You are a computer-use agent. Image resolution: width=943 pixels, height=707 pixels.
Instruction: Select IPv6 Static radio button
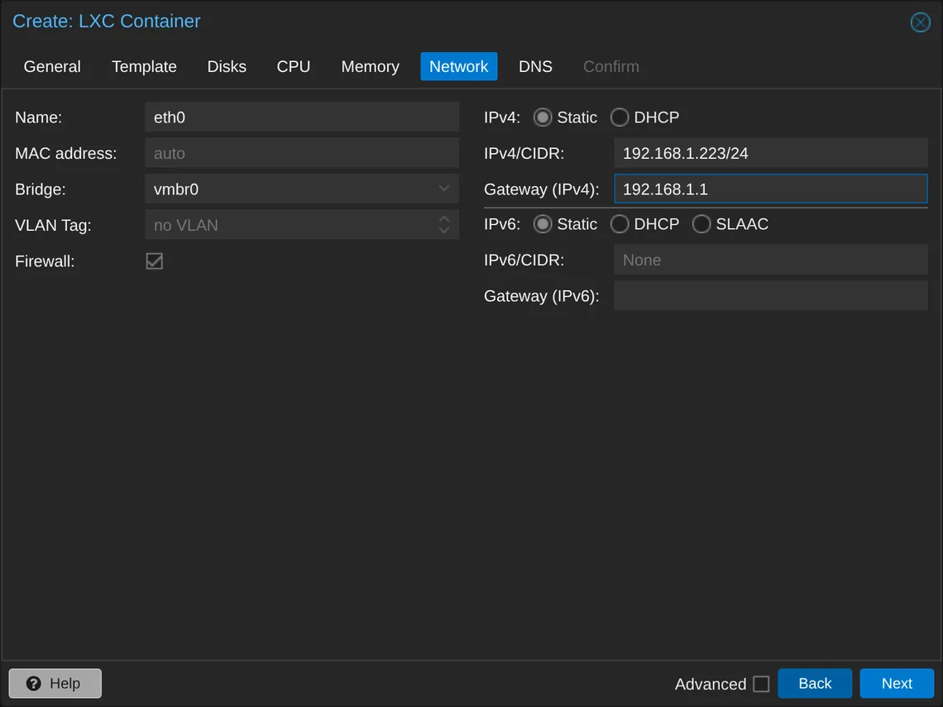(543, 224)
